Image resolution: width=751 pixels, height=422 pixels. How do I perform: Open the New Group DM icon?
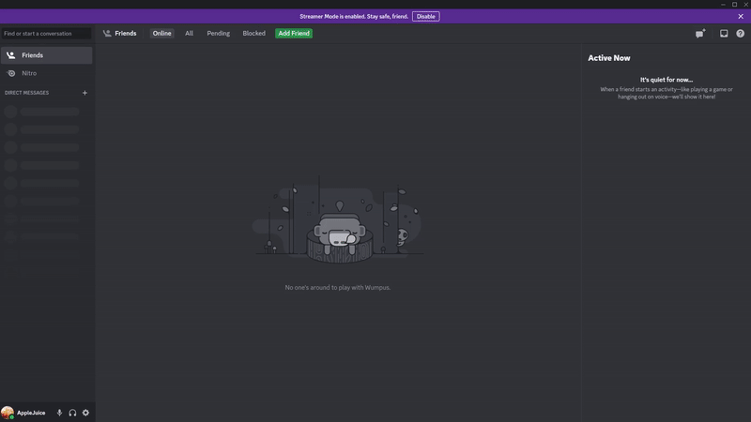700,34
